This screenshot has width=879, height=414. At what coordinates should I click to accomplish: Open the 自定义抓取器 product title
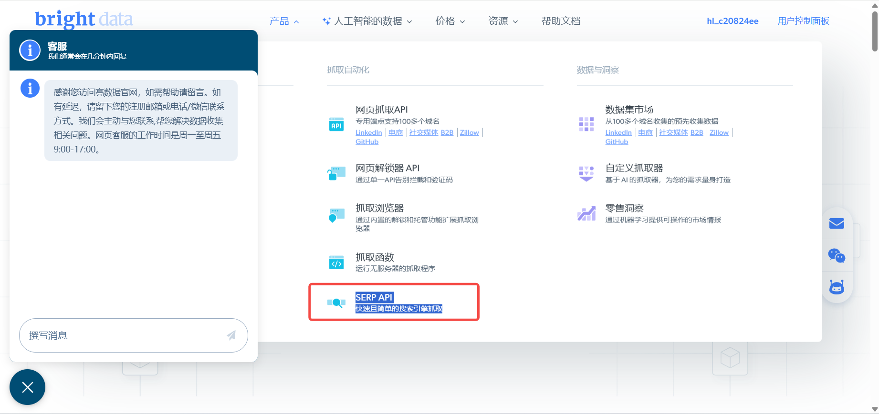634,168
